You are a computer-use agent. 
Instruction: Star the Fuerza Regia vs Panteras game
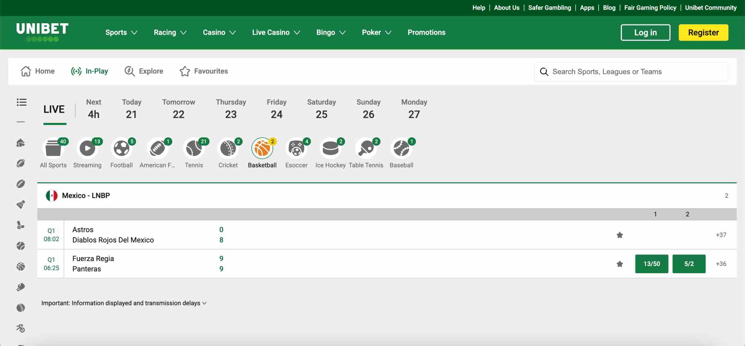[620, 264]
